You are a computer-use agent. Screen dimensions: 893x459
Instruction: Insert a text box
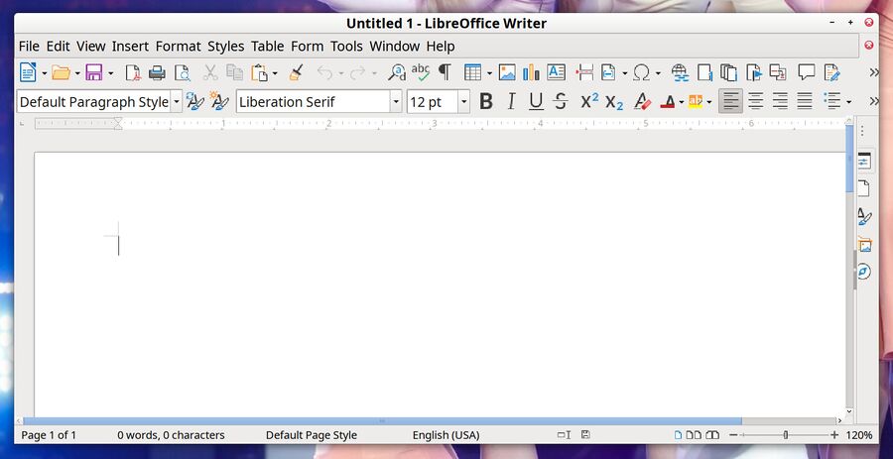click(556, 72)
